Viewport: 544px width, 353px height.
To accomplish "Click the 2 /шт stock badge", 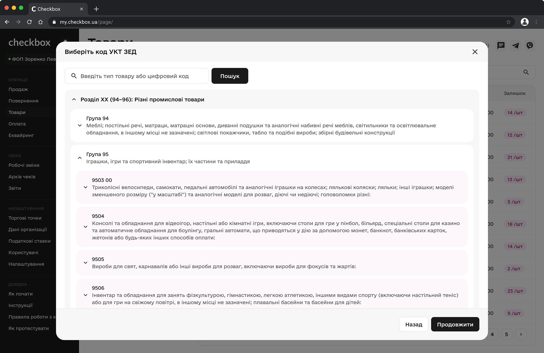I will point(514,269).
